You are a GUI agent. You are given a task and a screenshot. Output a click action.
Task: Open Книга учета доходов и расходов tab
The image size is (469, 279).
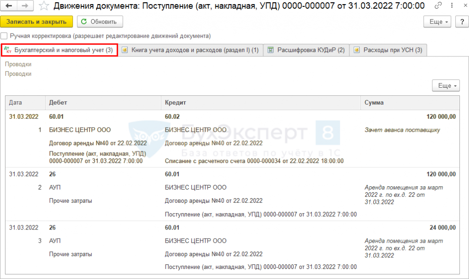click(191, 50)
